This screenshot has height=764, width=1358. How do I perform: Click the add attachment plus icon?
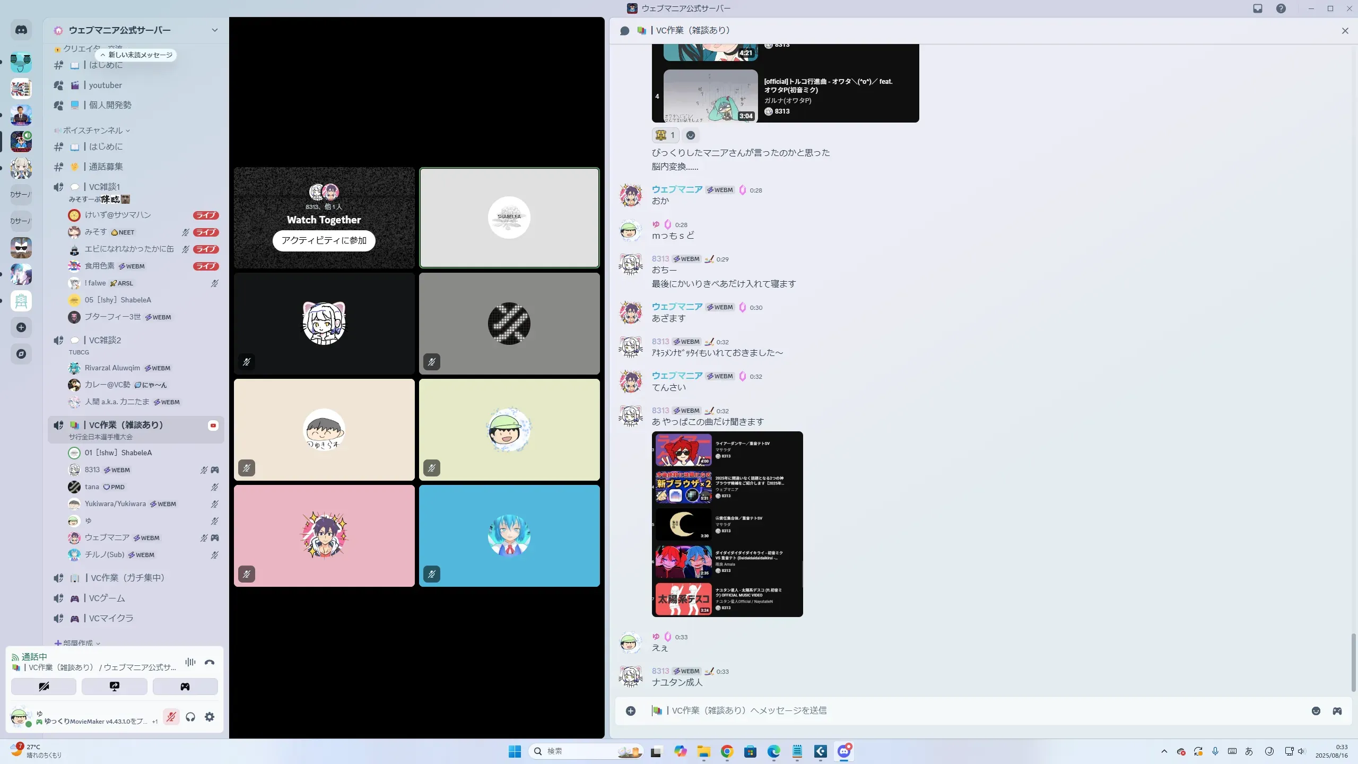[631, 711]
